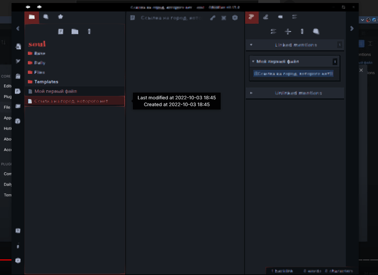The height and width of the screenshot is (275, 378).
Task: Open the 1 backlink counter in status bar
Action: pyautogui.click(x=282, y=271)
